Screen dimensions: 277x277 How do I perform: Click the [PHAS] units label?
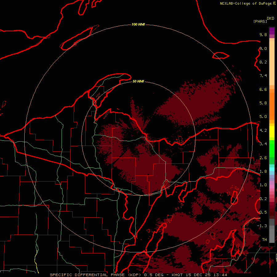260,21
